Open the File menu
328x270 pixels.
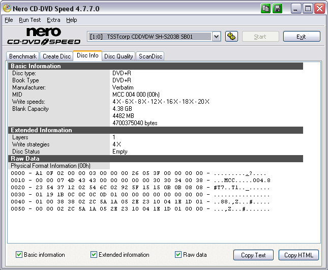(9, 20)
